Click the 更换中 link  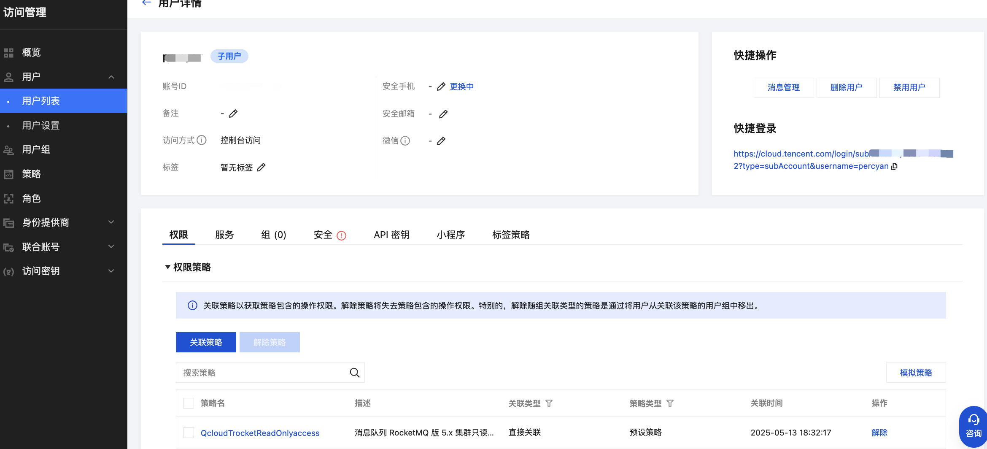click(462, 87)
